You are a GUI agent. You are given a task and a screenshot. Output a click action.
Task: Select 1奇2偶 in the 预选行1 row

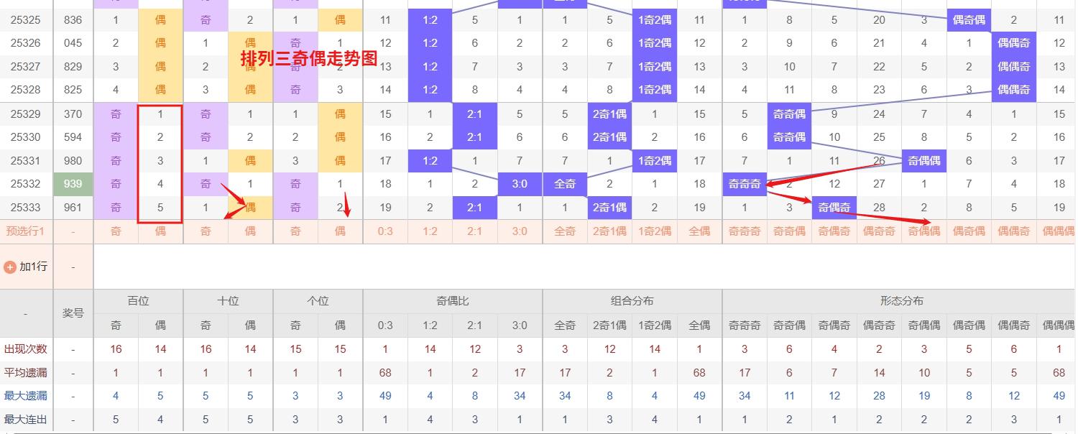pyautogui.click(x=654, y=231)
